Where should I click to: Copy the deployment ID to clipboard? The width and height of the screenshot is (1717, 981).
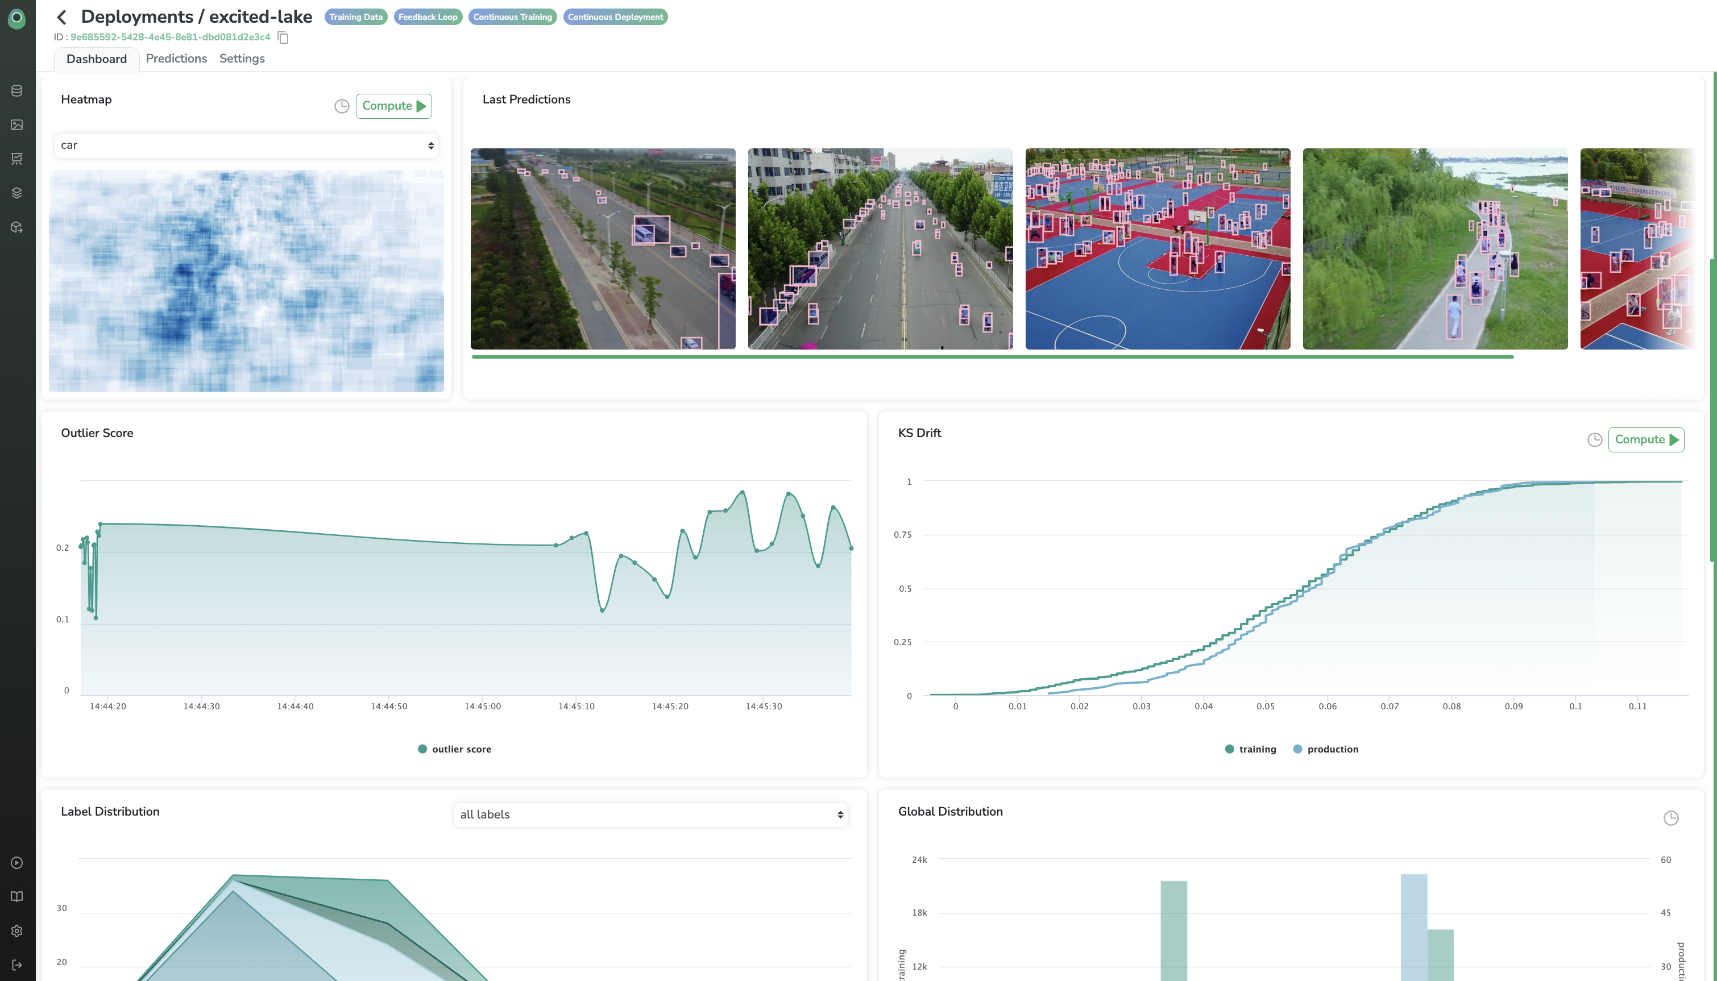[x=283, y=38]
